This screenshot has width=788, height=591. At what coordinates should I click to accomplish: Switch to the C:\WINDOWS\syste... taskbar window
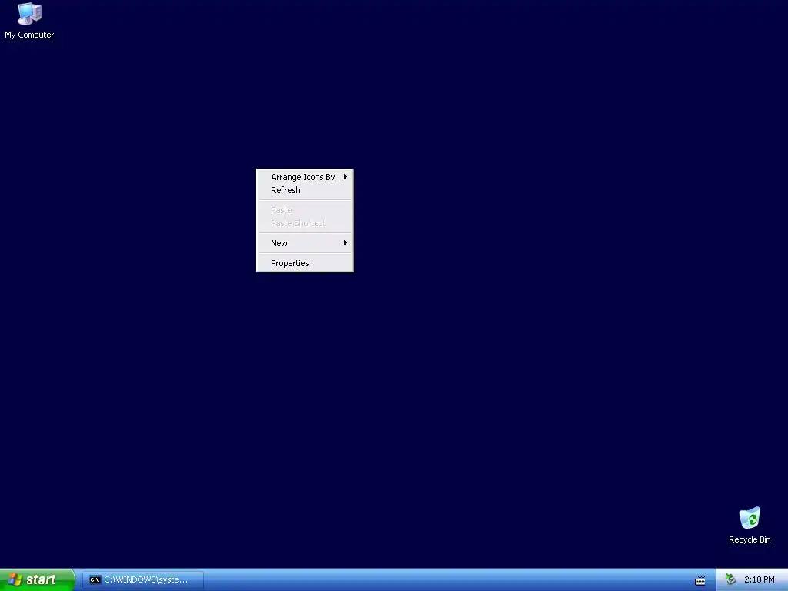point(143,579)
